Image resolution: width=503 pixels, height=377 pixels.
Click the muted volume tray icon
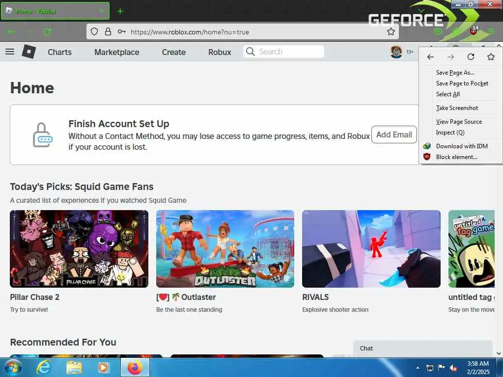453,368
